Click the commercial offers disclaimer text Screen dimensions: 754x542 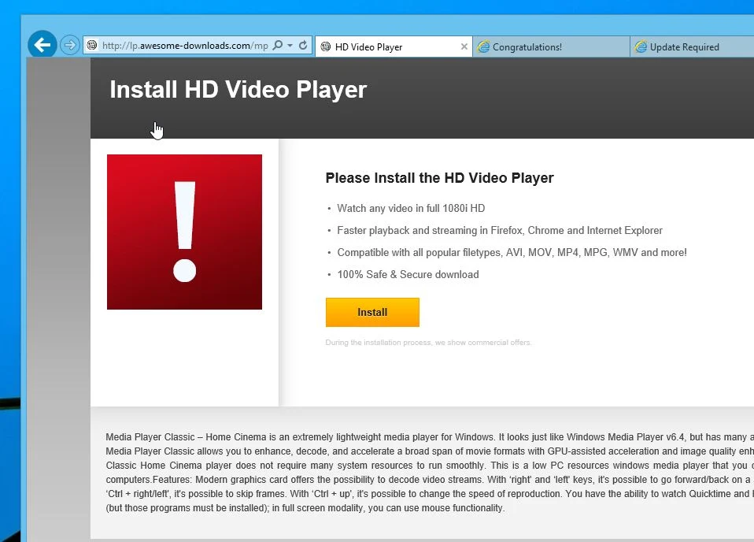[x=428, y=343]
